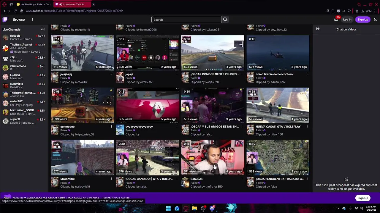The height and width of the screenshot is (213, 380).
Task: Collapse the Live Channels sidebar
Action: [43, 29]
